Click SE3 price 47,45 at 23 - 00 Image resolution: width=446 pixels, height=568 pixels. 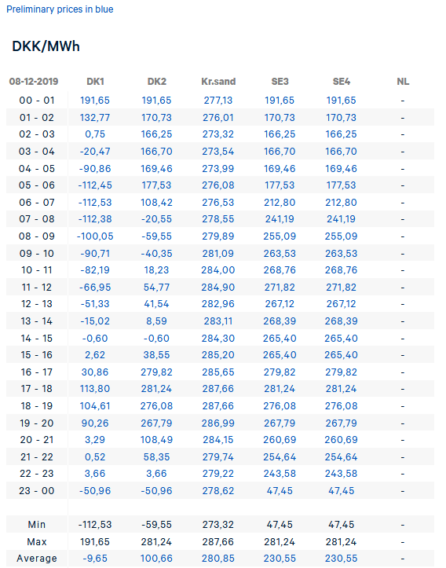click(280, 491)
